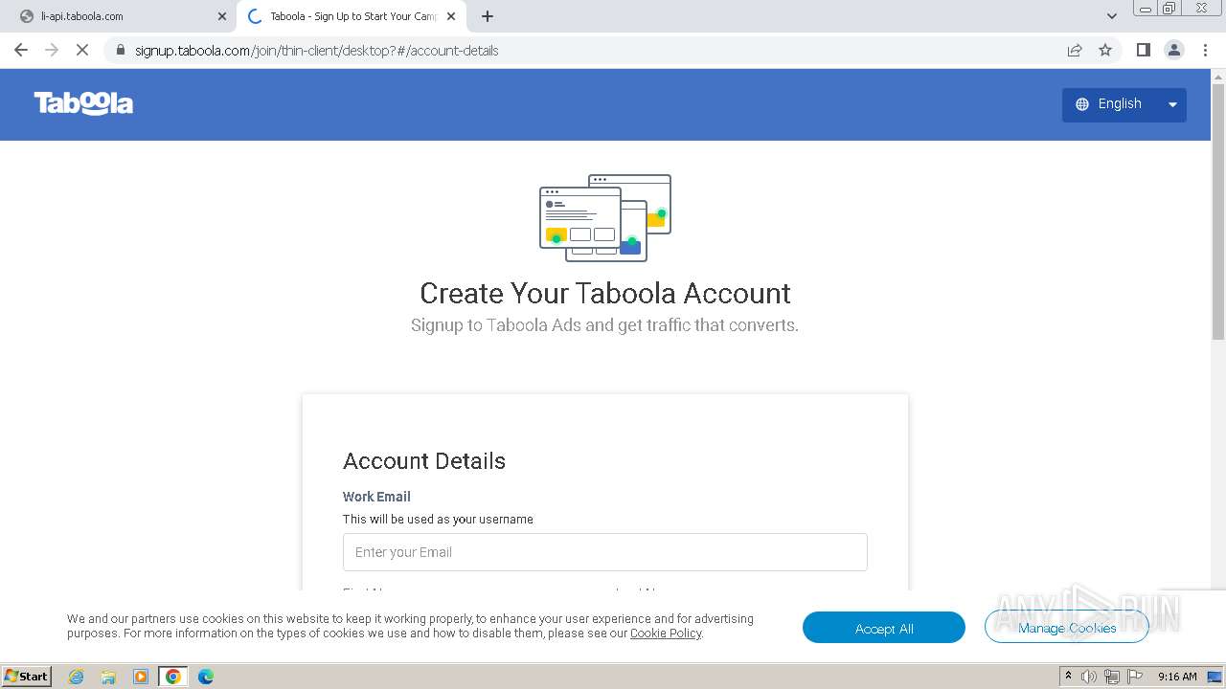Click the volume speaker tray icon
The width and height of the screenshot is (1226, 689).
[1089, 677]
